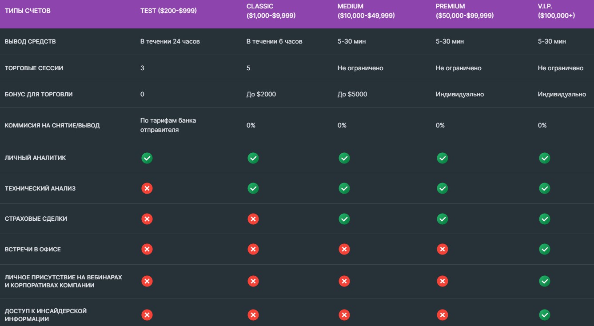Screen dimensions: 594x326
Task: Click red cross for ВСТРЕЧИ В ОФИСЕ under MEDIUM
Action: pos(344,249)
